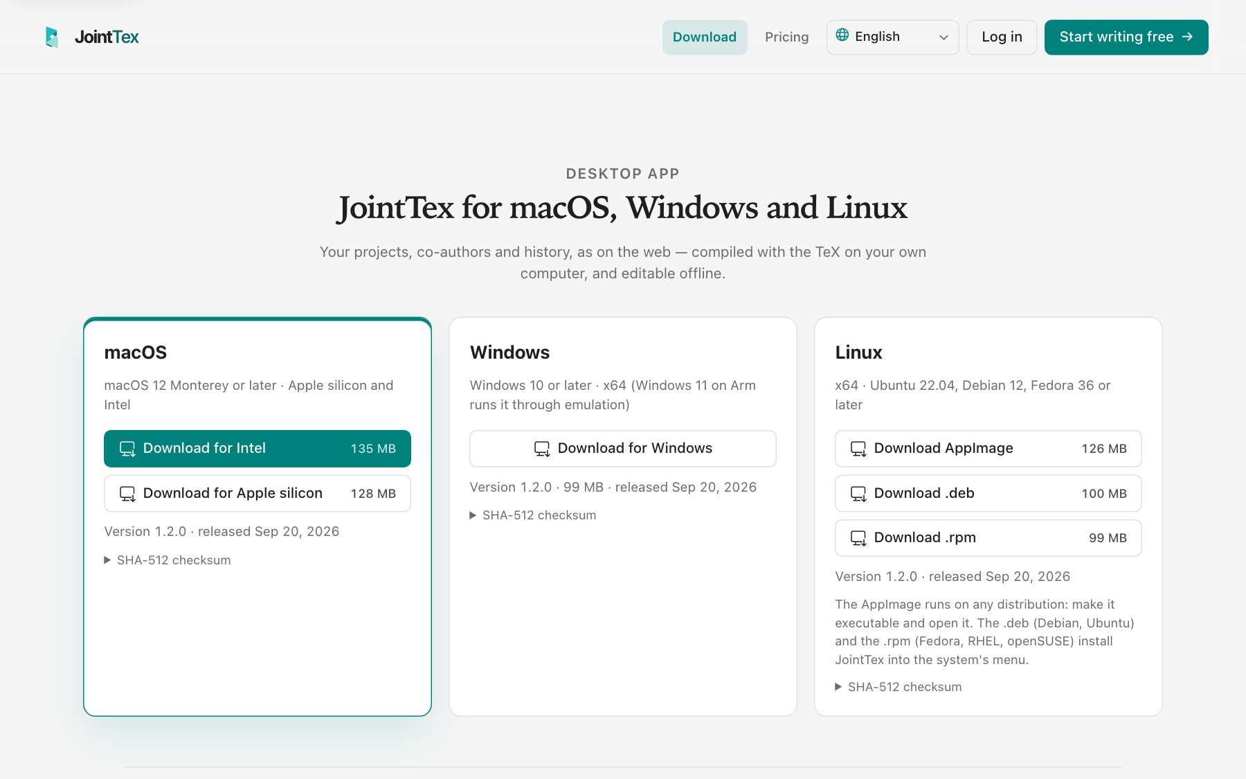Click the arrow icon in Start writing free
Screen dimensions: 1246x779
pos(1188,37)
